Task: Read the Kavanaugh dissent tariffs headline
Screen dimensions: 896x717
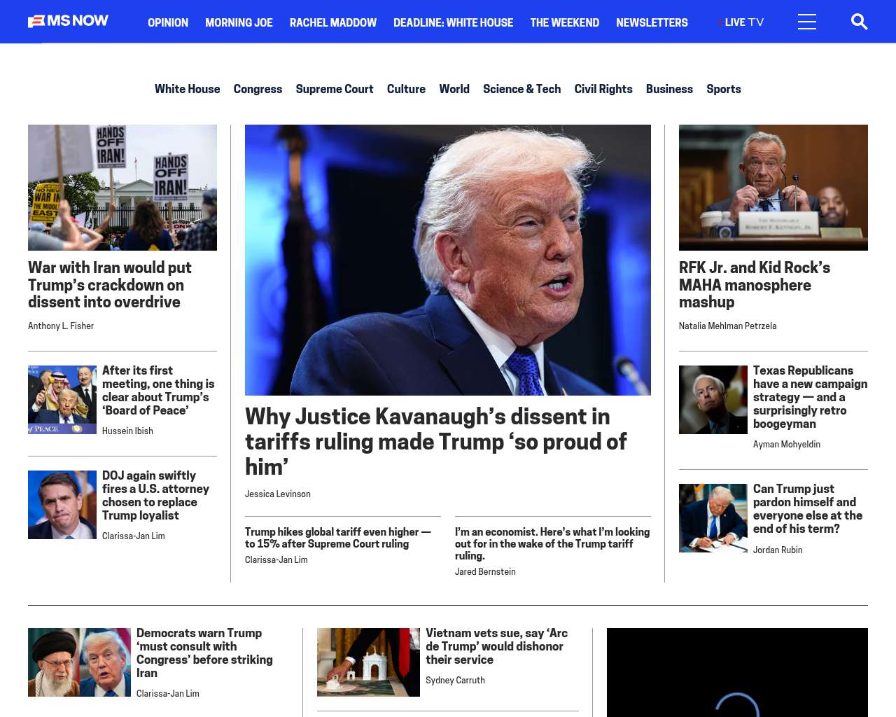Action: click(x=435, y=441)
